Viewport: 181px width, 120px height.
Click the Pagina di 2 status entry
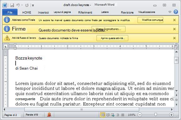[x=10, y=115]
